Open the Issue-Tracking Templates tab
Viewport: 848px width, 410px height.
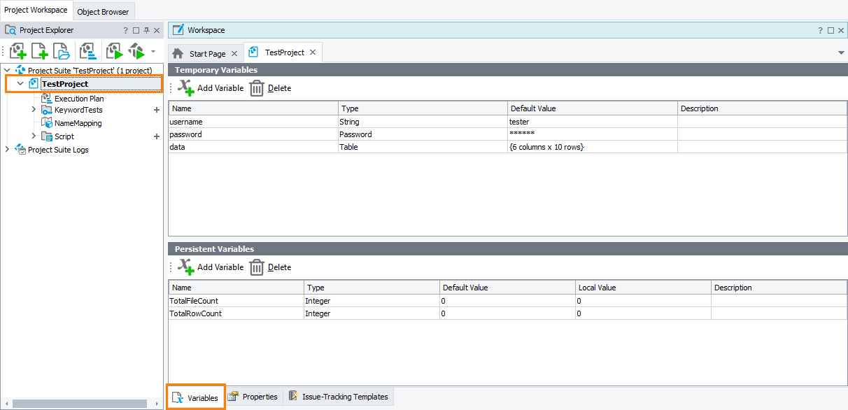(339, 396)
